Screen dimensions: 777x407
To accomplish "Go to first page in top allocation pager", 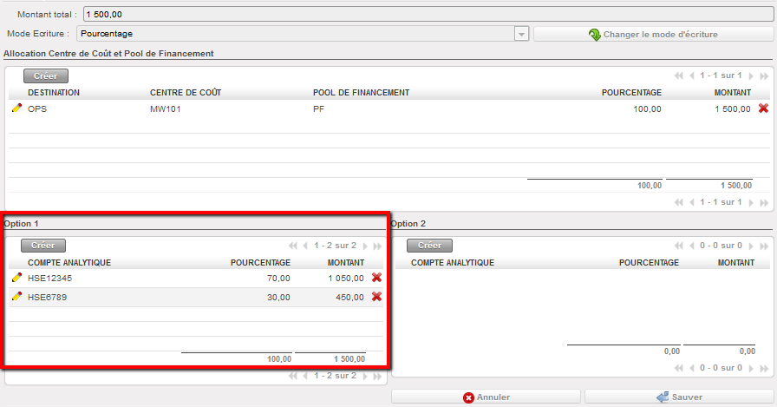I will tap(679, 75).
